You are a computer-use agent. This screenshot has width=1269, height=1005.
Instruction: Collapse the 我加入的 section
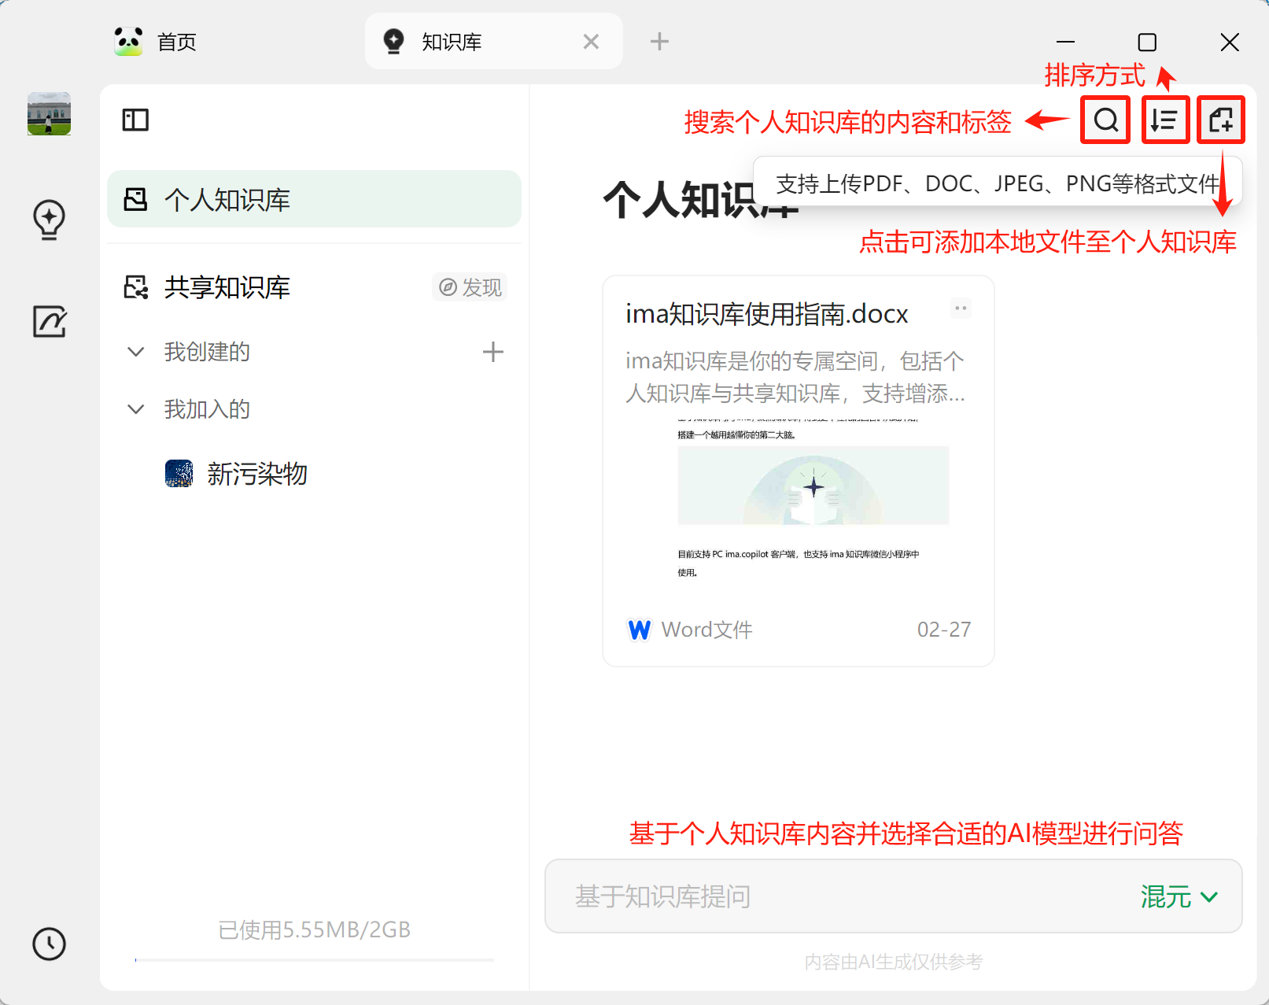point(135,408)
